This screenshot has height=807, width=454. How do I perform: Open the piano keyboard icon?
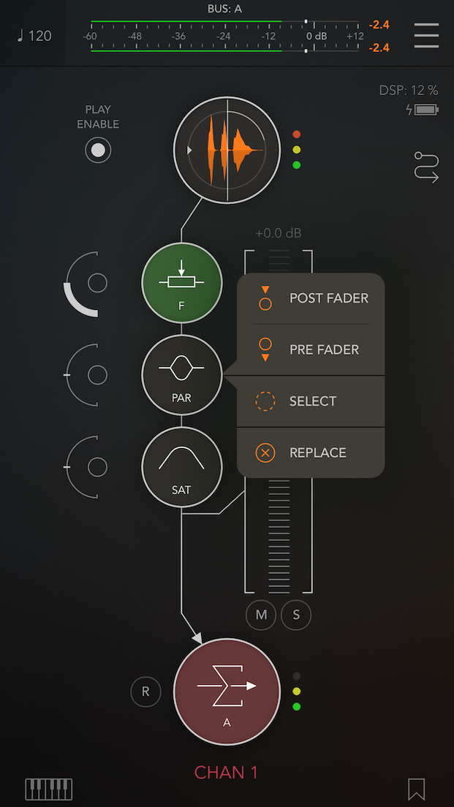[49, 789]
